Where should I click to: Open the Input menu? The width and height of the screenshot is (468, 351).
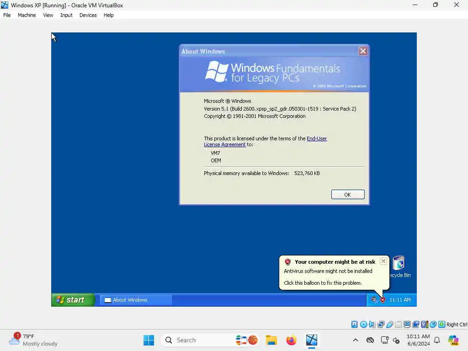coord(66,15)
